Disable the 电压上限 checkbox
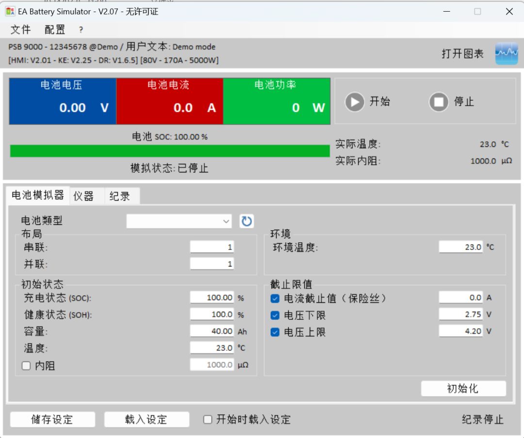Image resolution: width=524 pixels, height=438 pixels. tap(275, 332)
